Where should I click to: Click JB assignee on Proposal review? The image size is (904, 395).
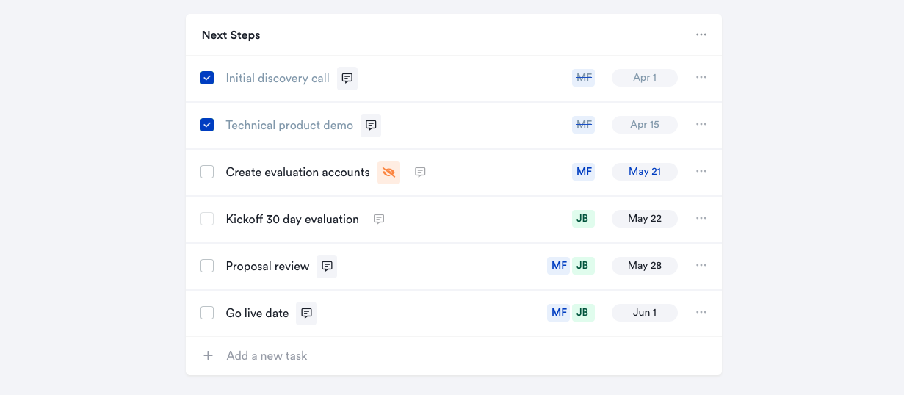583,266
